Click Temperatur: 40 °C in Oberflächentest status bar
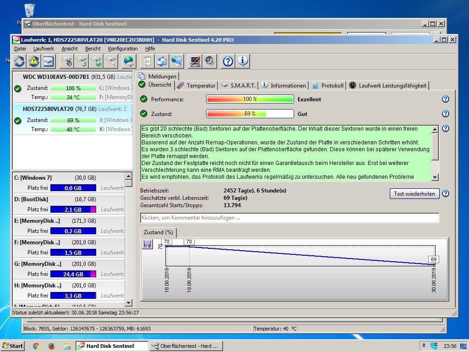Screen dimensions: 469x352 pos(275,329)
